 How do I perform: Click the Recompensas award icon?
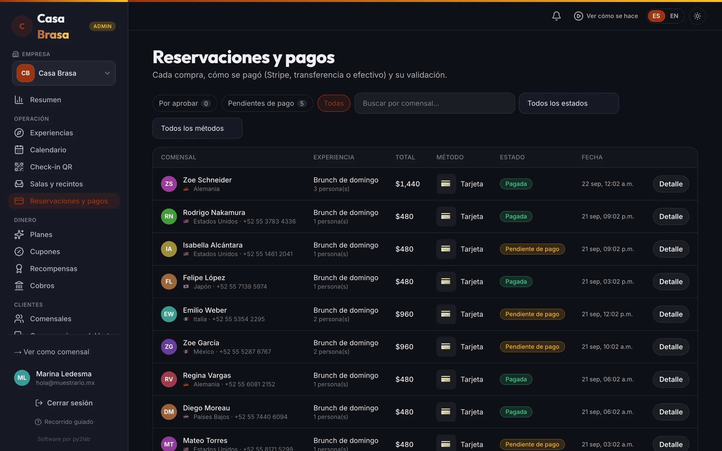[x=19, y=268]
